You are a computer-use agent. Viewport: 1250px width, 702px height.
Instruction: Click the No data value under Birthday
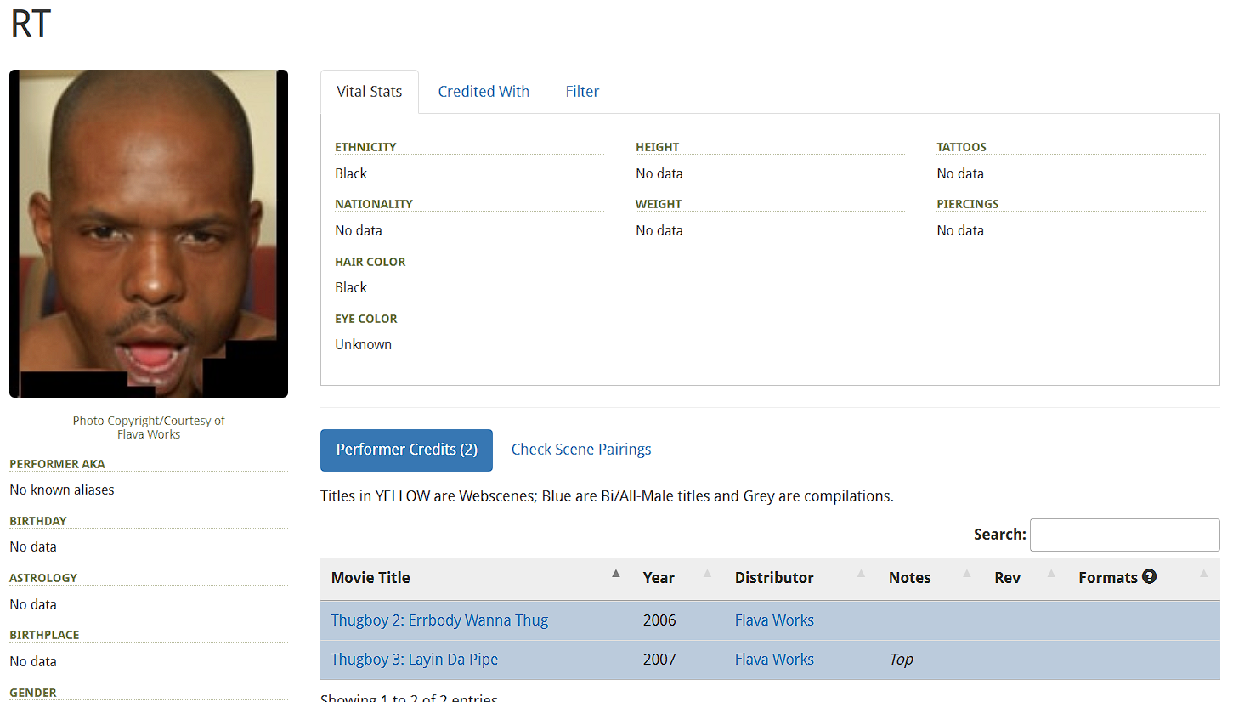[x=33, y=546]
